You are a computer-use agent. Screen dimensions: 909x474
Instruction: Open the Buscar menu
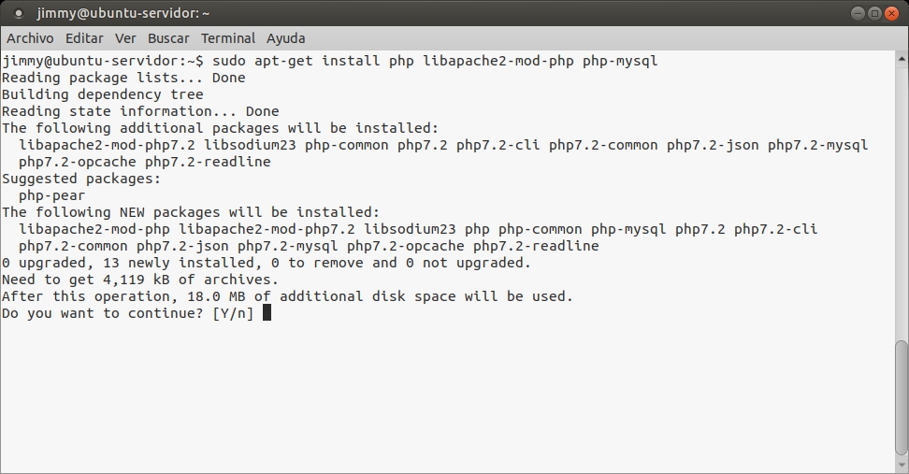(168, 38)
